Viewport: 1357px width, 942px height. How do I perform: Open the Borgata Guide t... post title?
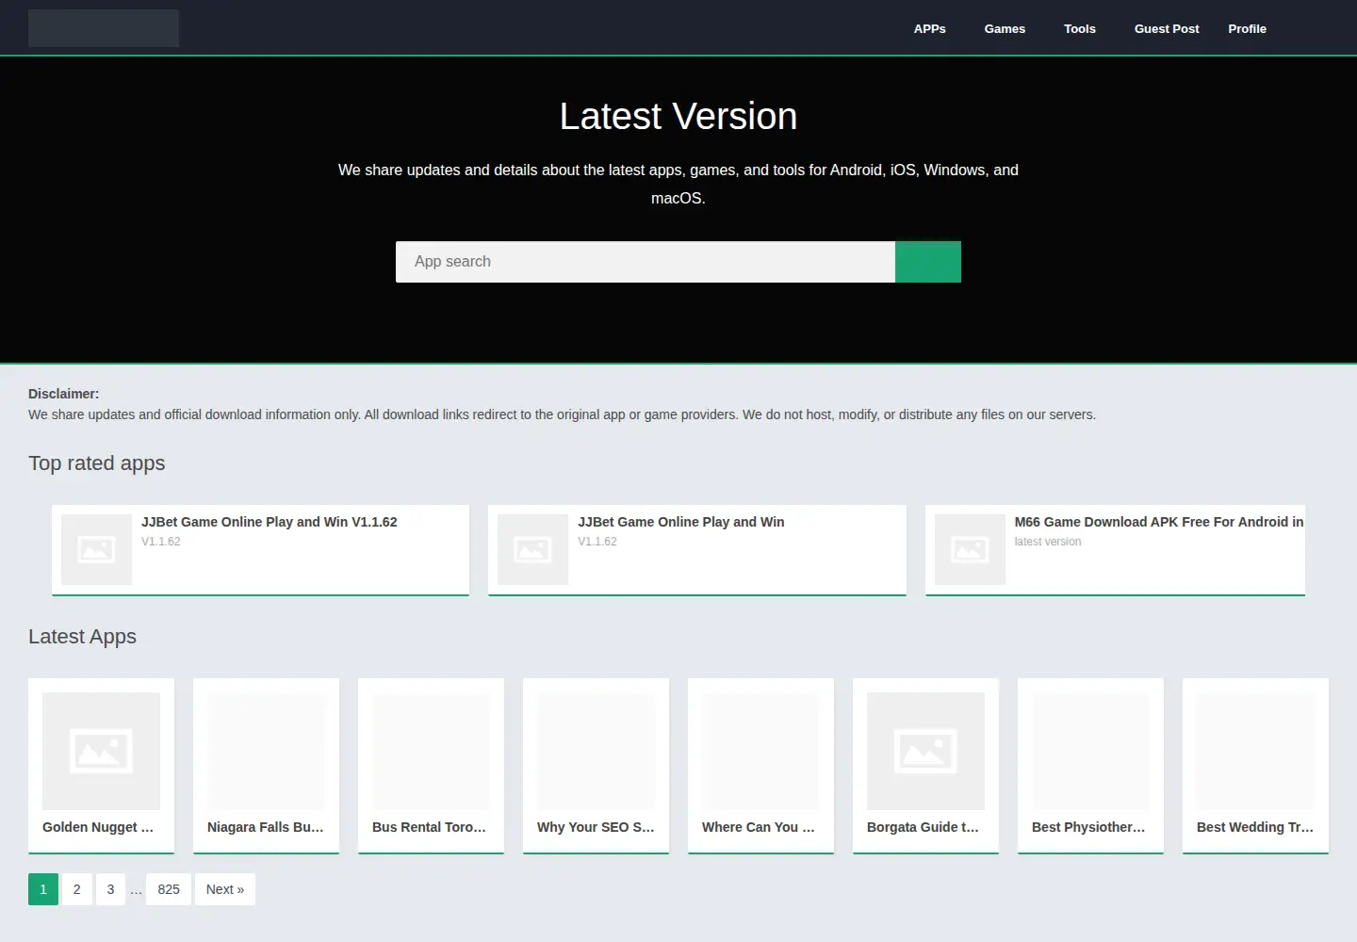point(924,827)
